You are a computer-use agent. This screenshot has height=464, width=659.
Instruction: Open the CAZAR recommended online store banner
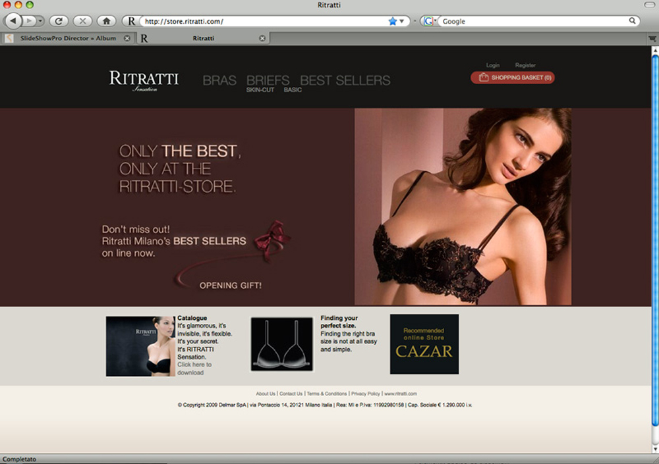click(x=424, y=344)
